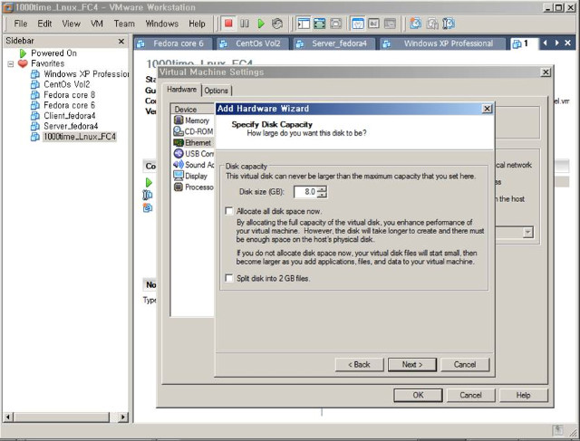Open the Windows menu

161,24
